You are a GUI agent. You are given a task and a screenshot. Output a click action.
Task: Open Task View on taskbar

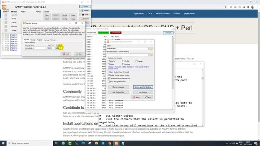tap(56, 143)
